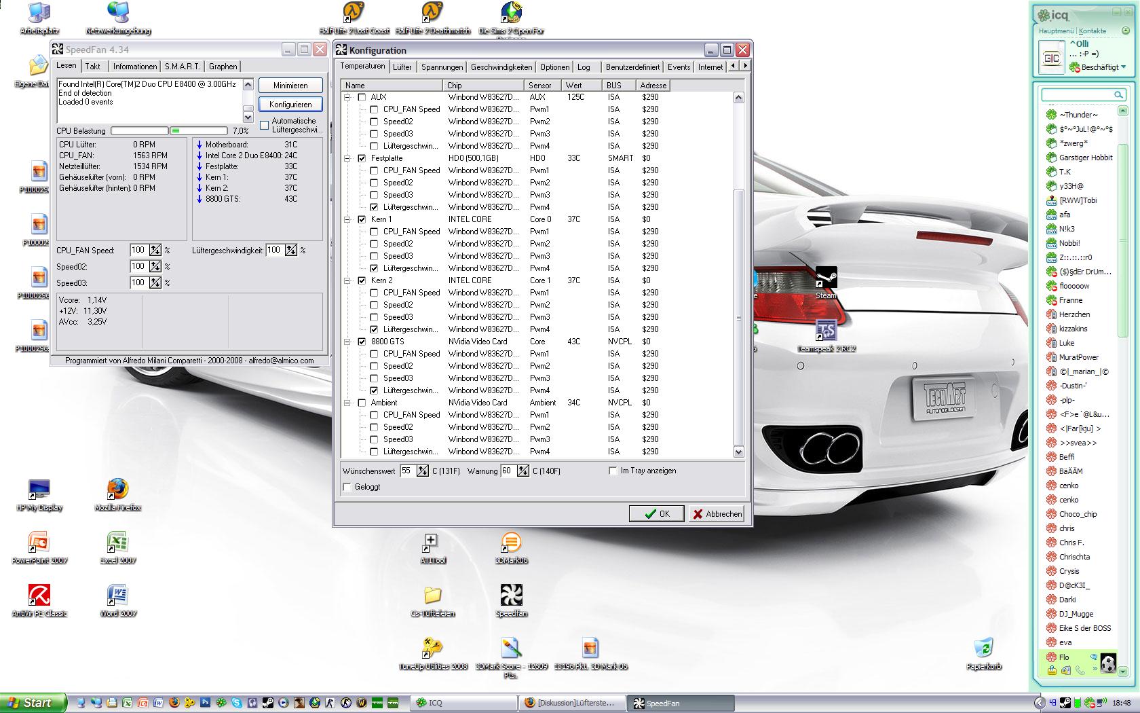Switch to the Spannungen tab
The height and width of the screenshot is (713, 1140).
[442, 67]
